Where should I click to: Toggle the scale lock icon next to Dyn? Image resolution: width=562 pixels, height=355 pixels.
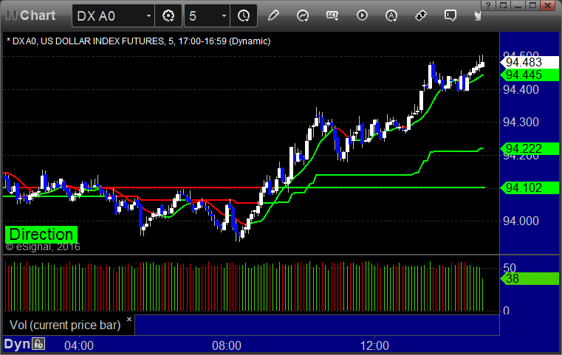[x=38, y=344]
